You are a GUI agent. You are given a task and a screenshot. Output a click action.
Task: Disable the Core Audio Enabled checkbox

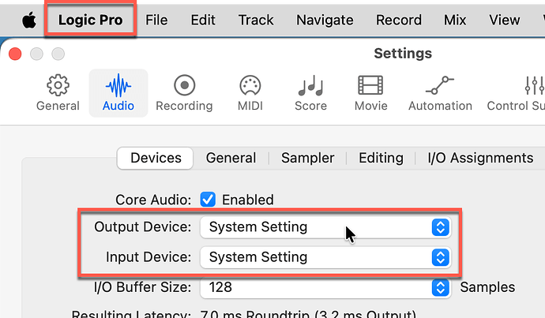pyautogui.click(x=209, y=200)
